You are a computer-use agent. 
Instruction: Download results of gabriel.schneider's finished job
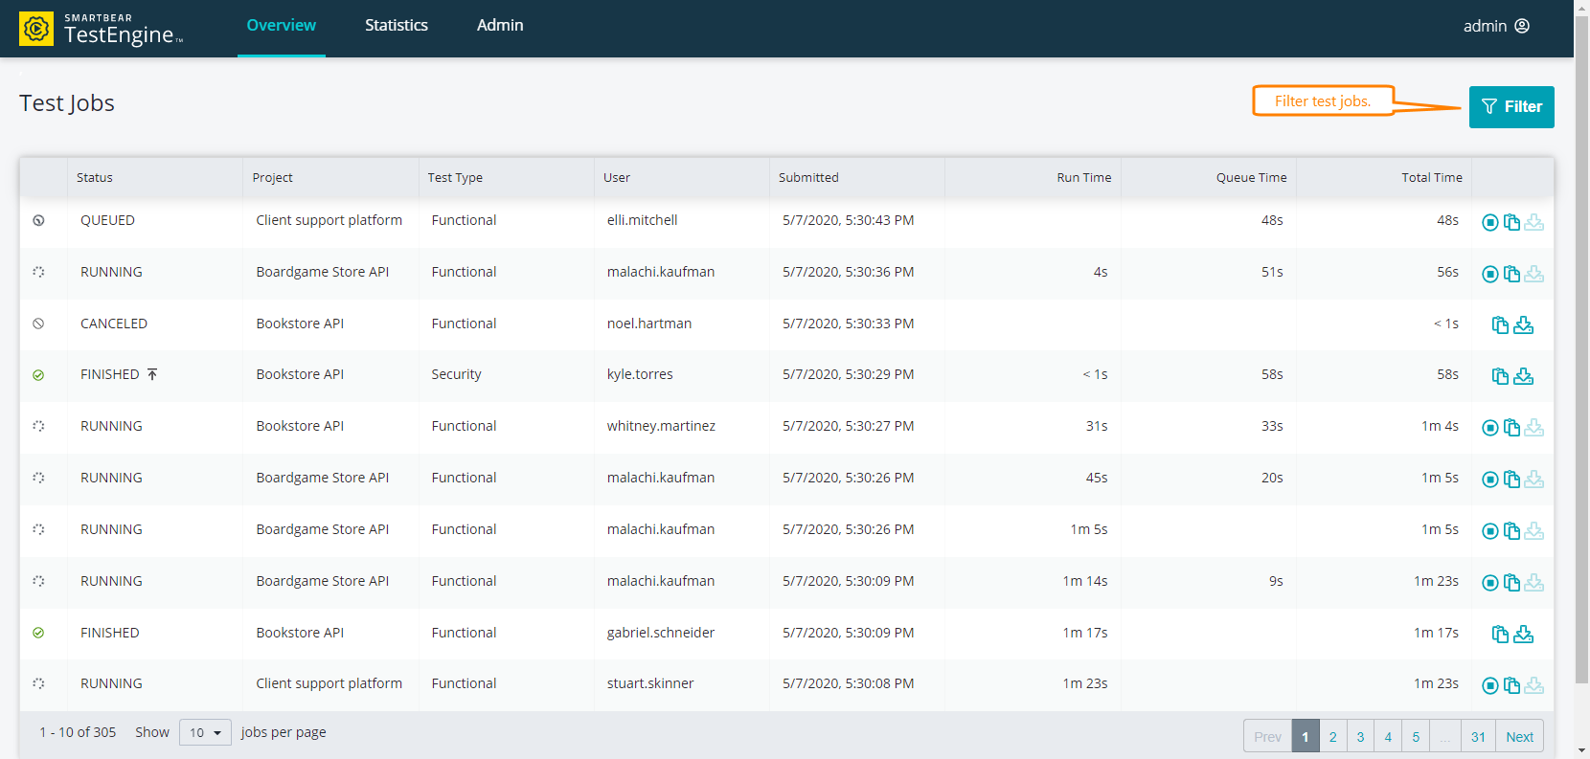point(1523,635)
